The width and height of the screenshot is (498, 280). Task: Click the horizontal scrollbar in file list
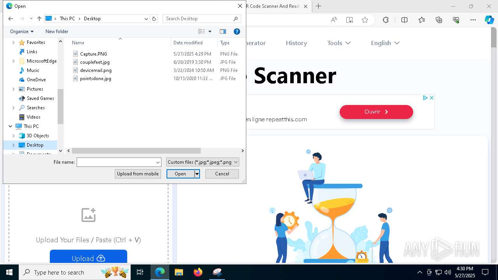tap(136, 150)
